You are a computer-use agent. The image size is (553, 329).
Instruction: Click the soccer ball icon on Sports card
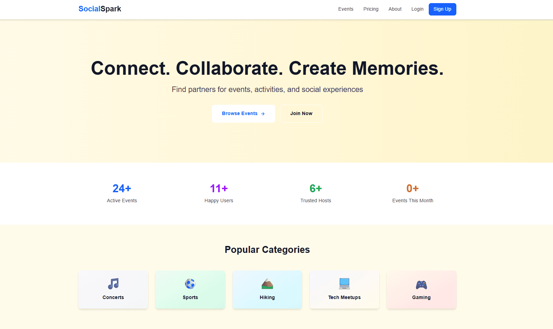[190, 284]
